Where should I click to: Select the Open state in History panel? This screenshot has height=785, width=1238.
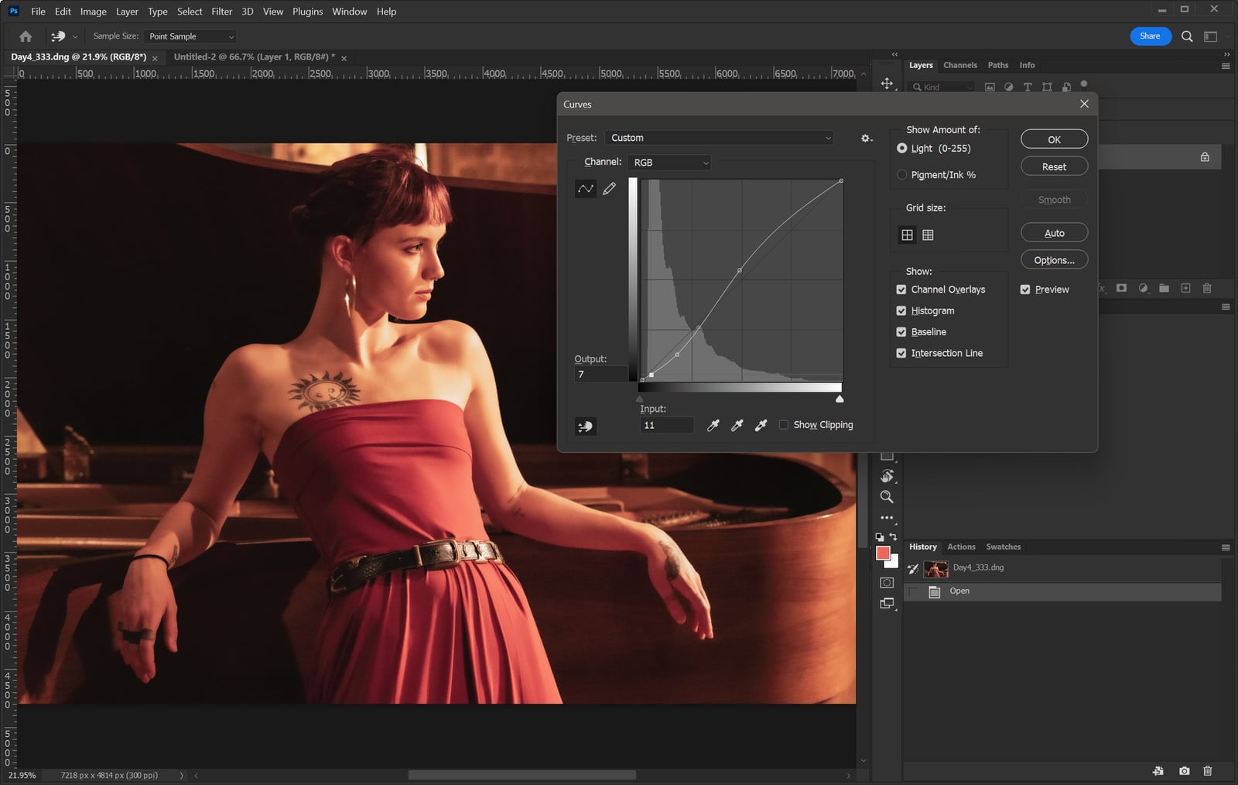[x=959, y=591]
